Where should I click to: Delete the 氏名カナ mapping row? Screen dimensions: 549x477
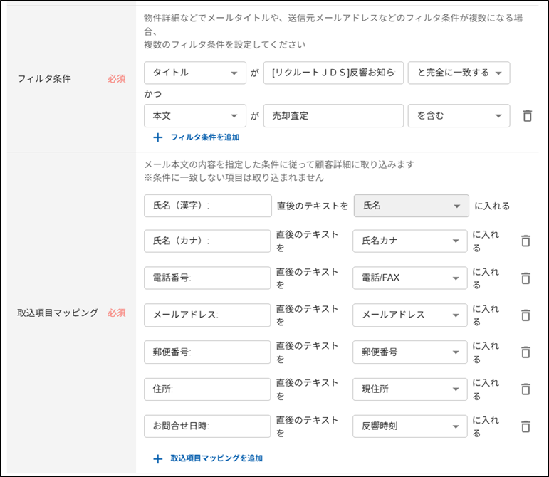(526, 241)
